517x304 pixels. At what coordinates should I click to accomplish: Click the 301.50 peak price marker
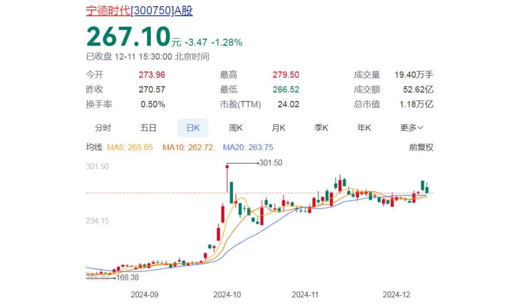270,163
